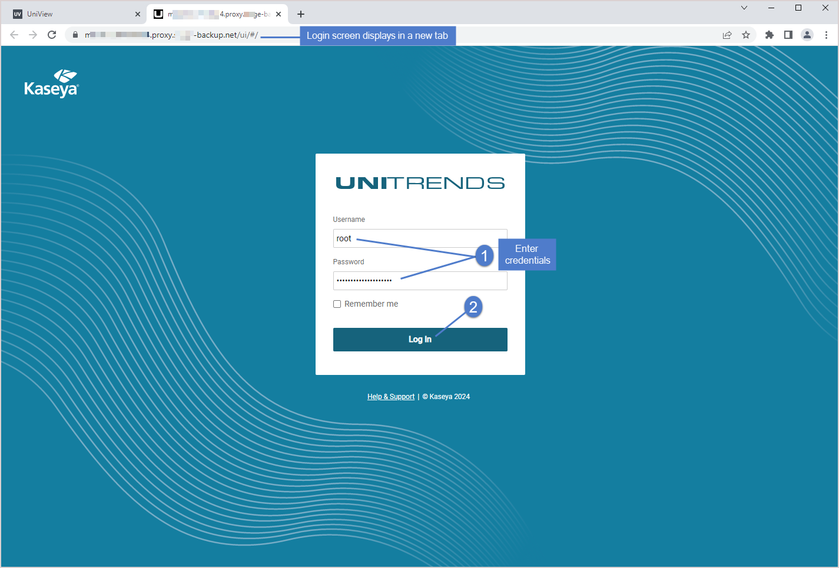839x568 pixels.
Task: Focus the Username field
Action: (x=420, y=238)
